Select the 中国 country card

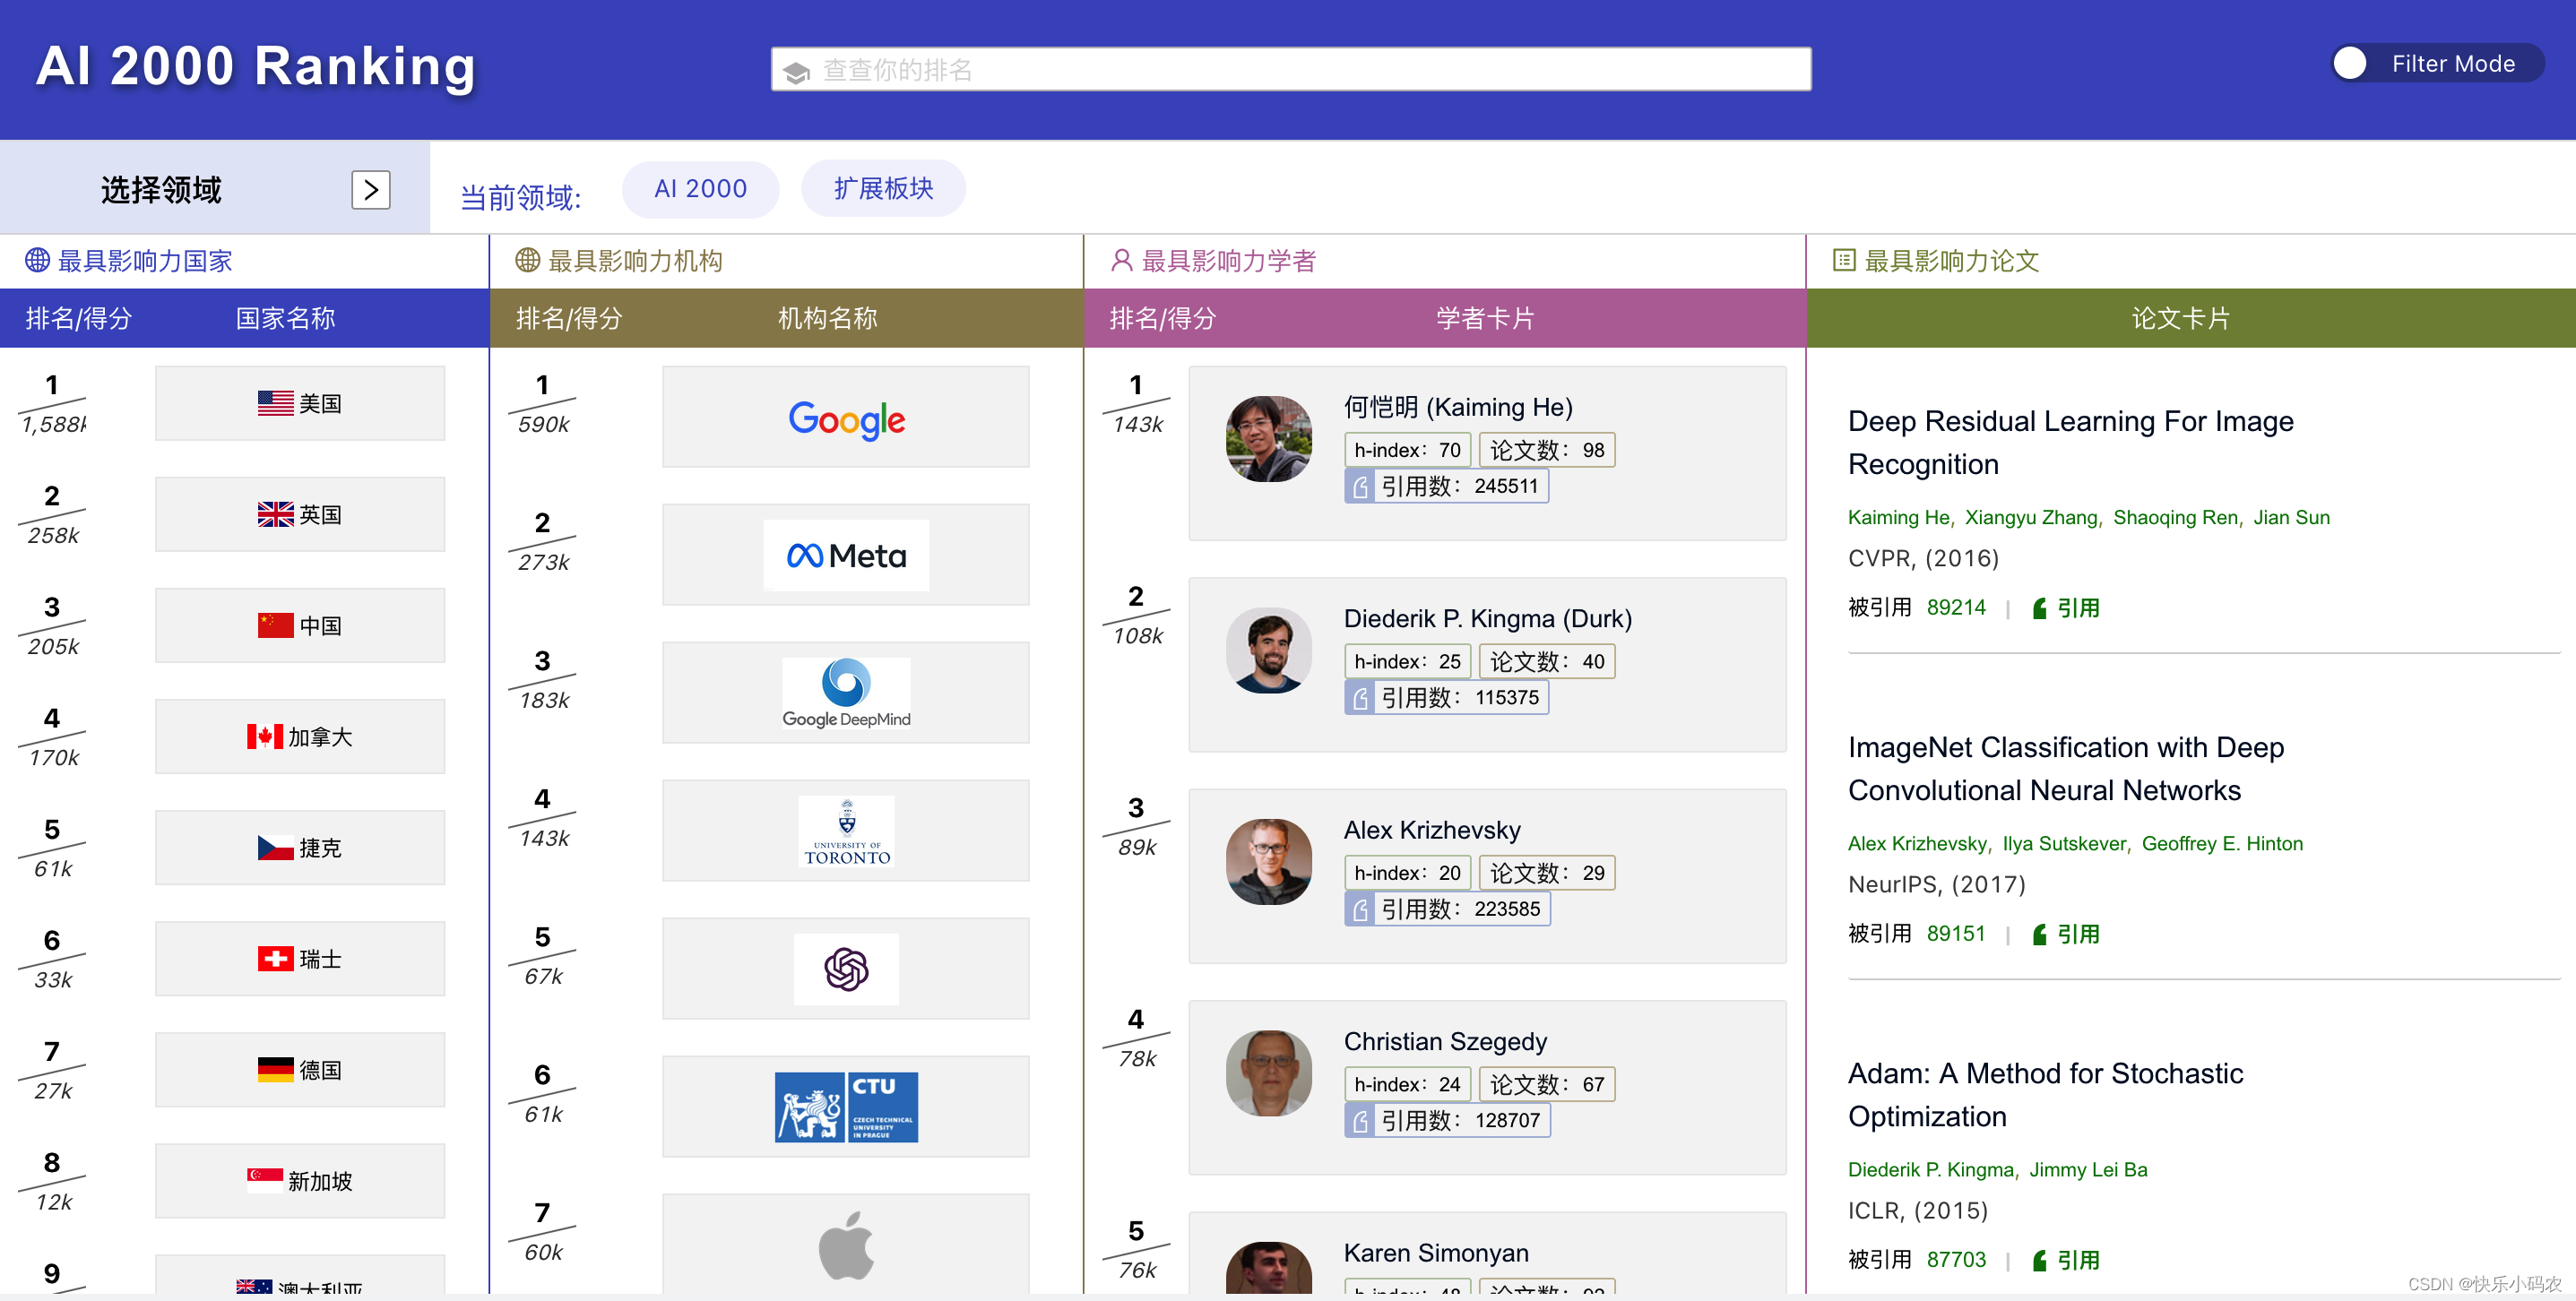(300, 626)
